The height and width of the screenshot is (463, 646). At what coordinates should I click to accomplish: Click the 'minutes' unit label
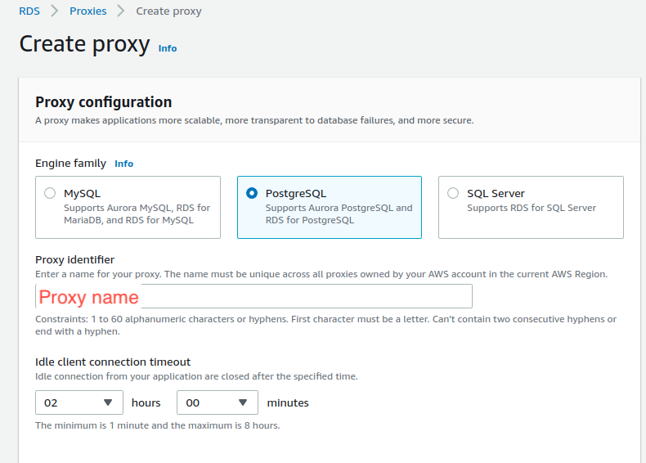[x=288, y=402]
